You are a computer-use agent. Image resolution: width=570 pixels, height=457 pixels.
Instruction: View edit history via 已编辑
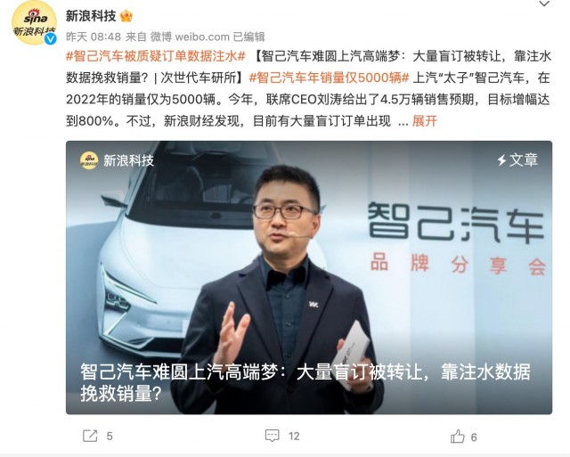pos(249,37)
